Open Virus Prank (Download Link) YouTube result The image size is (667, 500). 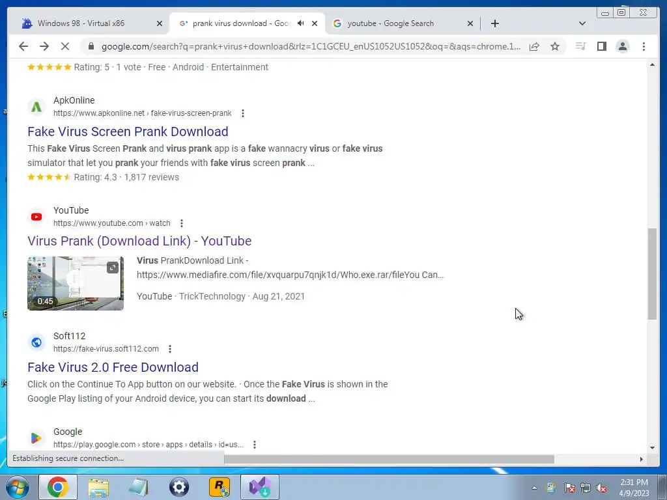pyautogui.click(x=139, y=241)
